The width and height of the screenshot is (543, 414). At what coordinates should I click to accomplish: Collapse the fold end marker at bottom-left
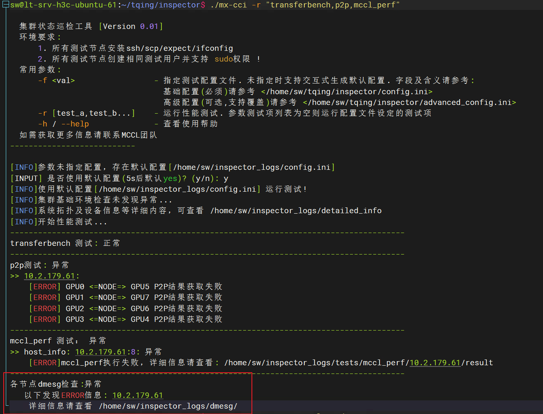click(6, 406)
